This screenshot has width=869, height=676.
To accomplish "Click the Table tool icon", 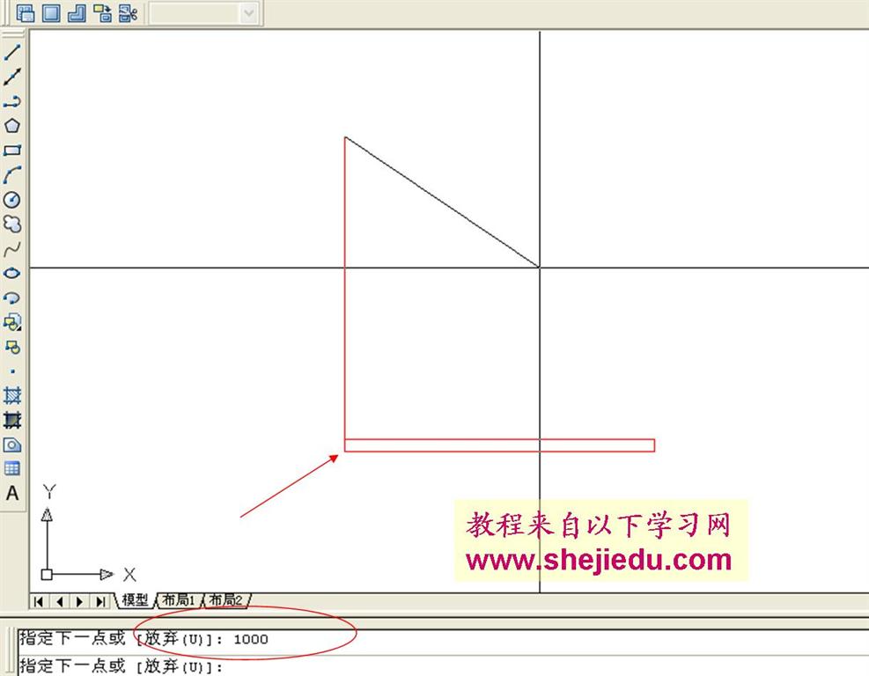I will click(12, 469).
